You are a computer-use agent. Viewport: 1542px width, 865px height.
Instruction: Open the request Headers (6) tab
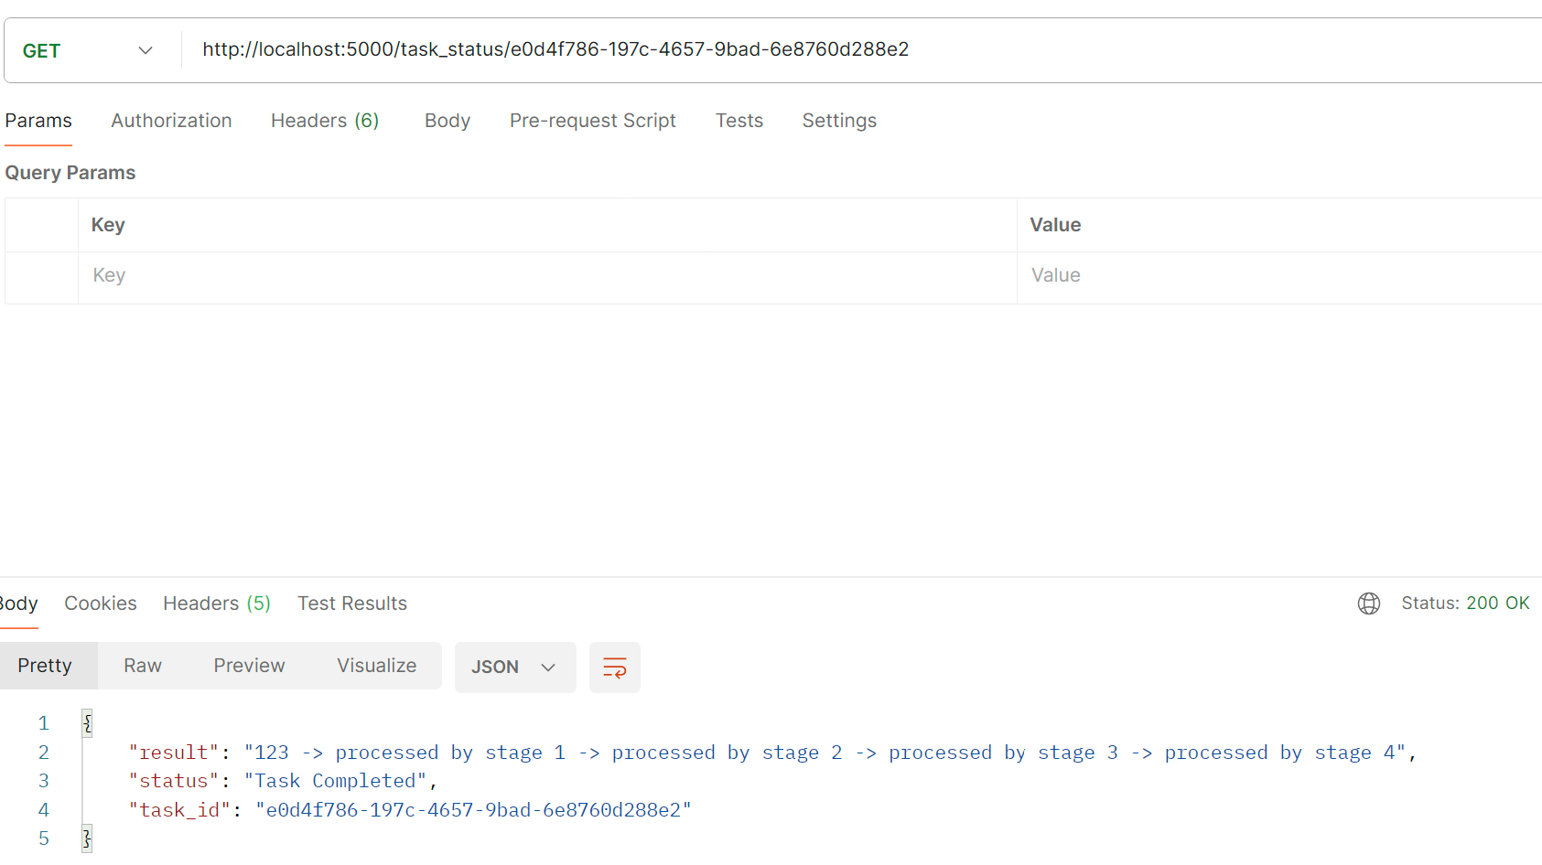click(x=325, y=121)
